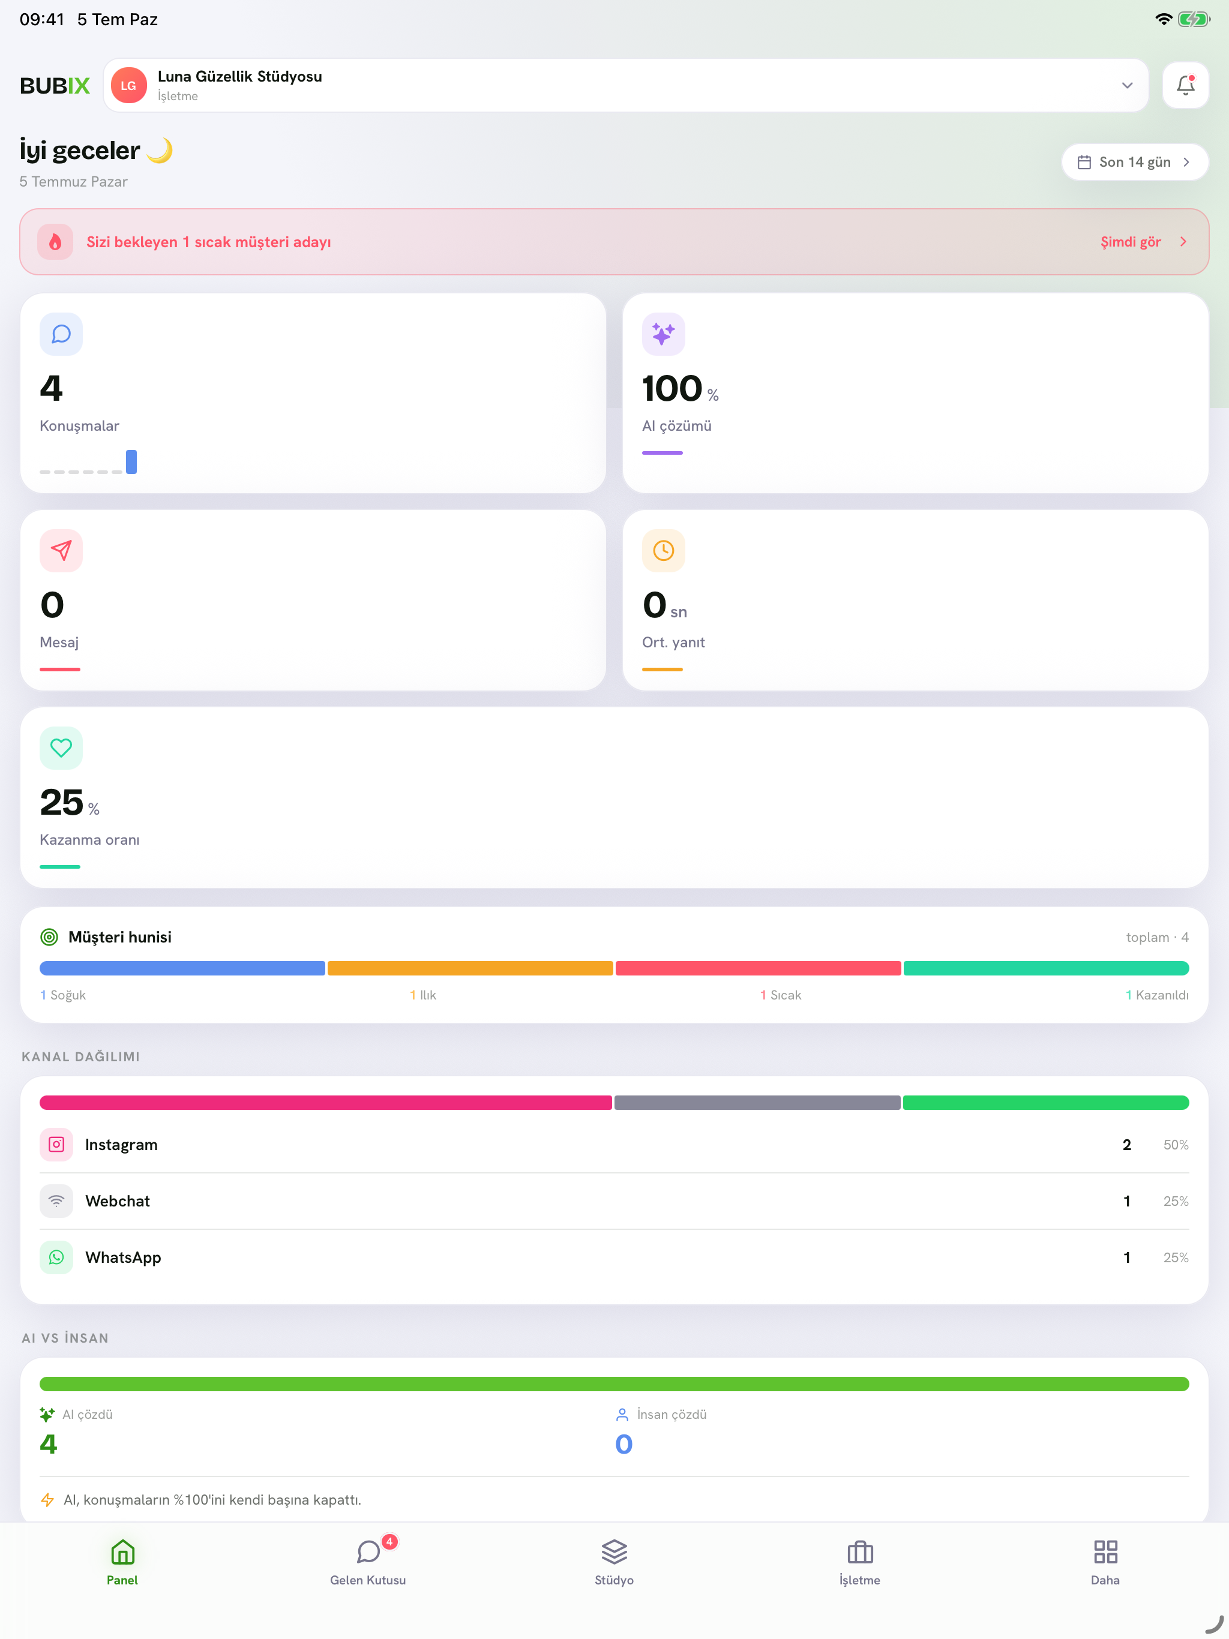
Task: Click the target icon beside Müşteri hunisi
Action: 49,937
